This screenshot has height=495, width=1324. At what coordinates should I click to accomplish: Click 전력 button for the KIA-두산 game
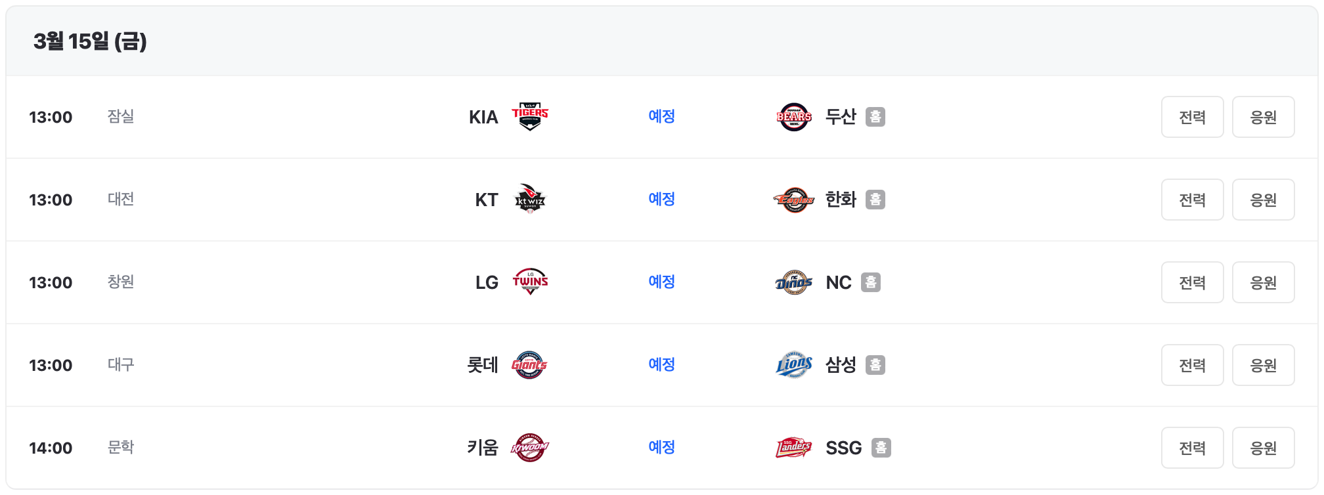[1192, 116]
